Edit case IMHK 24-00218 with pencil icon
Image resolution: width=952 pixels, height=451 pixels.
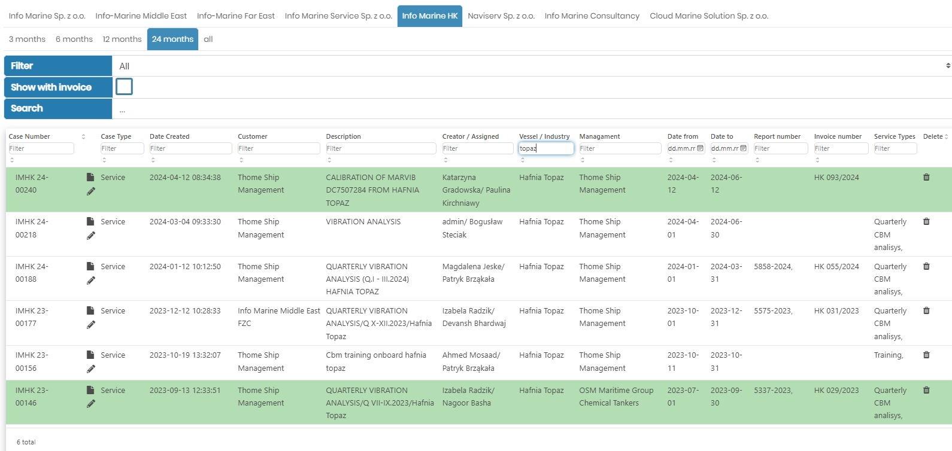[x=91, y=236]
